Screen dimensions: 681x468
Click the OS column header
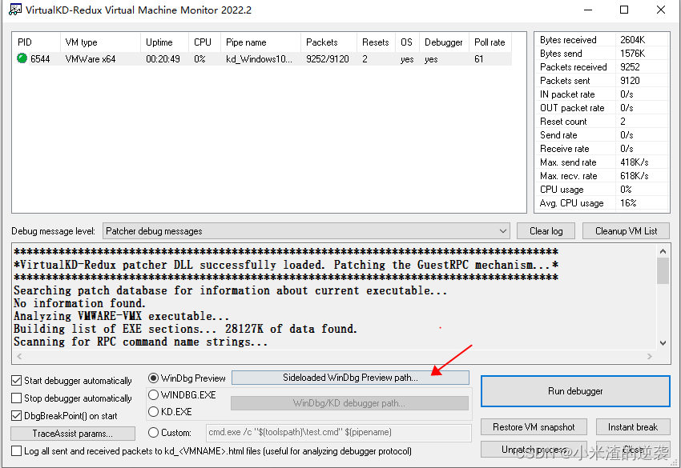pyautogui.click(x=407, y=42)
